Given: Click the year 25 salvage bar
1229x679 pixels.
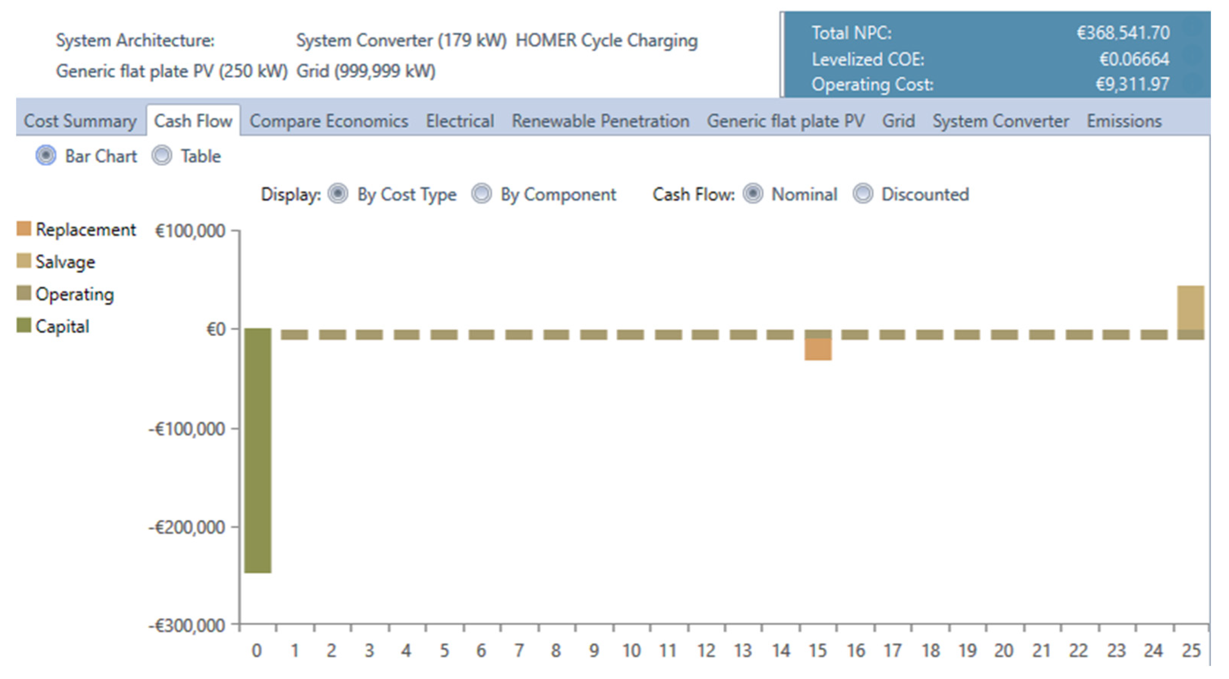Looking at the screenshot, I should point(1190,308).
